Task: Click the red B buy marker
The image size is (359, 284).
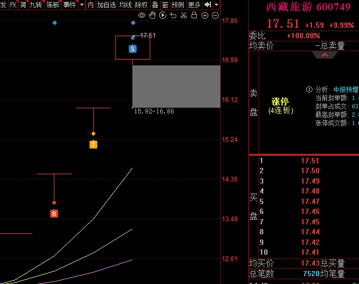Action: [54, 213]
